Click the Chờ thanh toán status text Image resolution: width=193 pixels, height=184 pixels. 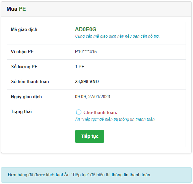coord(100,112)
